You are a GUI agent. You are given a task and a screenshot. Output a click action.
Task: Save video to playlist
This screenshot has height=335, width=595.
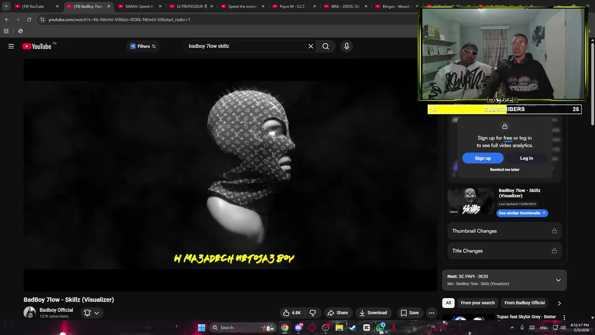[410, 313]
